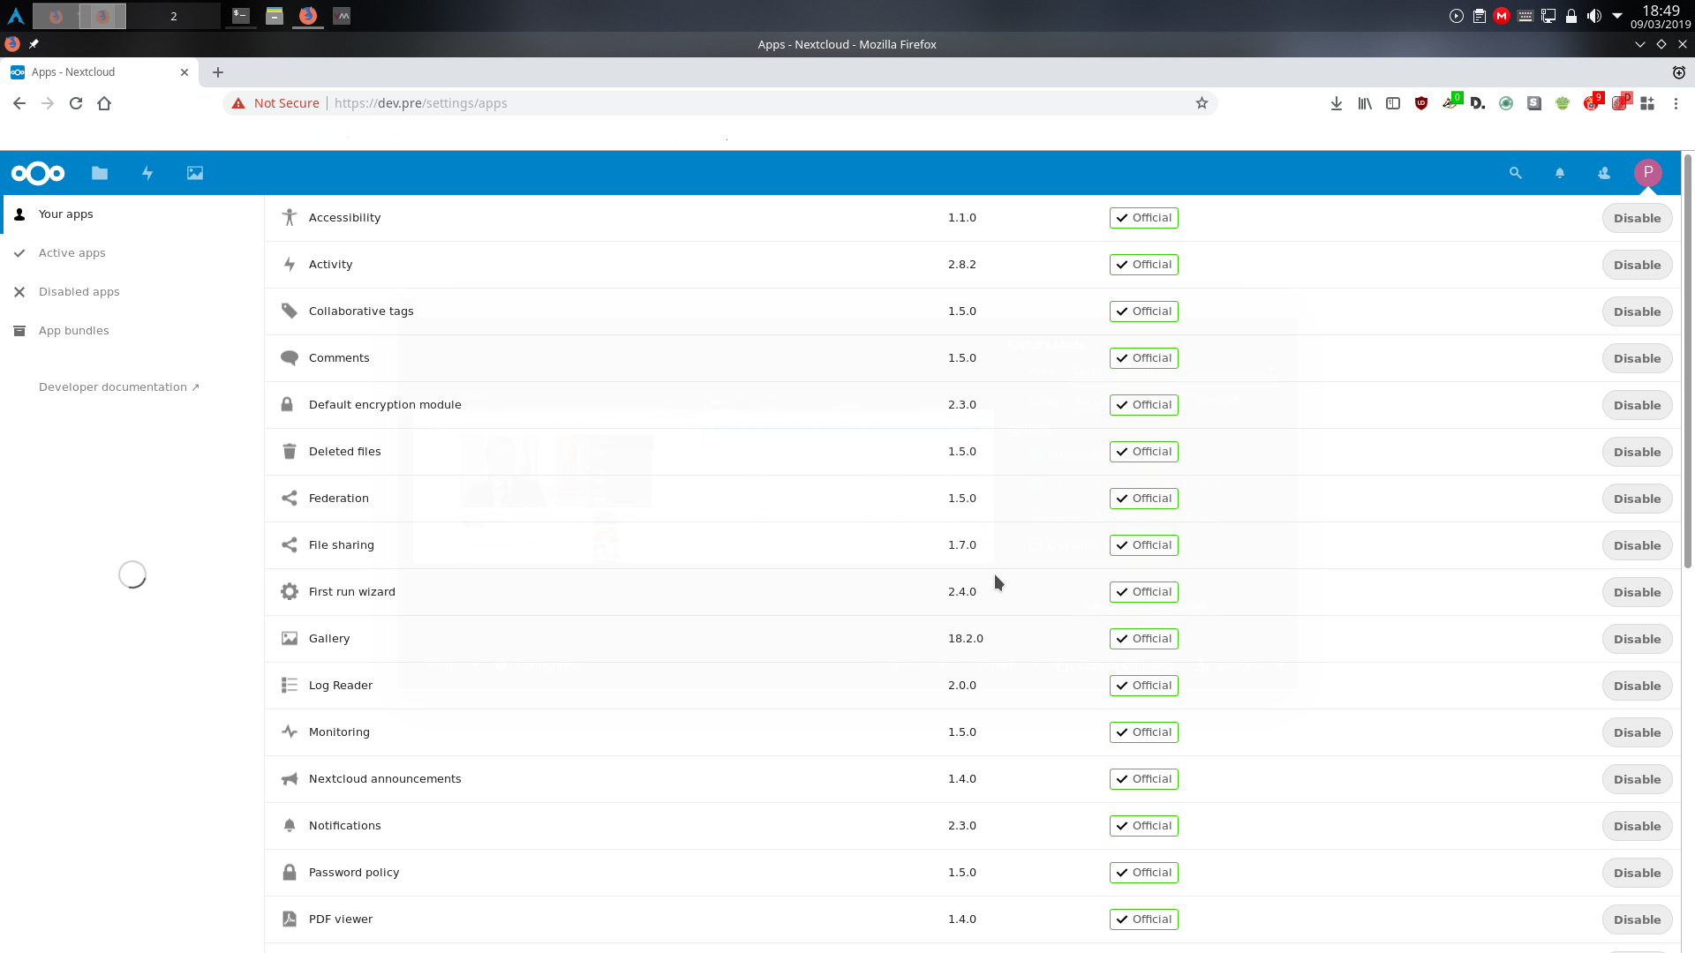Bookmark this page with the star

[1202, 103]
